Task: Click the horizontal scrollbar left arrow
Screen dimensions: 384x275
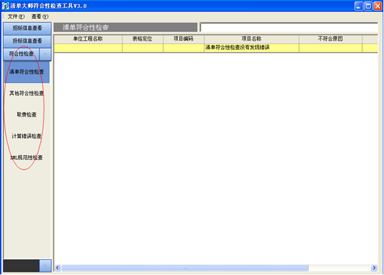Action: click(x=57, y=268)
